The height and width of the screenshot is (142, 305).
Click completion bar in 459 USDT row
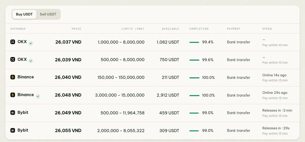tap(194, 113)
